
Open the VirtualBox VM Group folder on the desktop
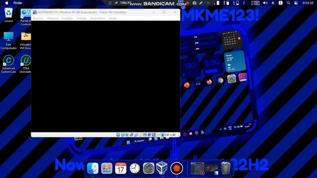[25, 41]
